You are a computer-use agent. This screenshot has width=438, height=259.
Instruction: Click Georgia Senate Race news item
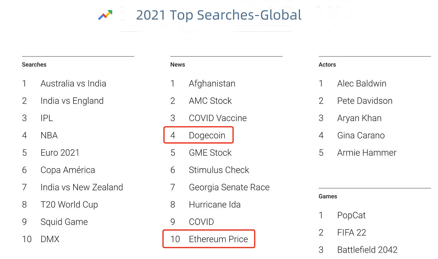(x=229, y=187)
